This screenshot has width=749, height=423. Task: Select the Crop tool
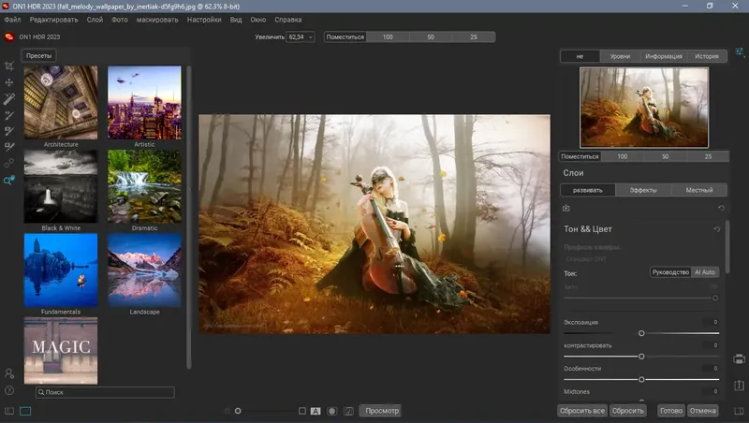click(x=9, y=66)
